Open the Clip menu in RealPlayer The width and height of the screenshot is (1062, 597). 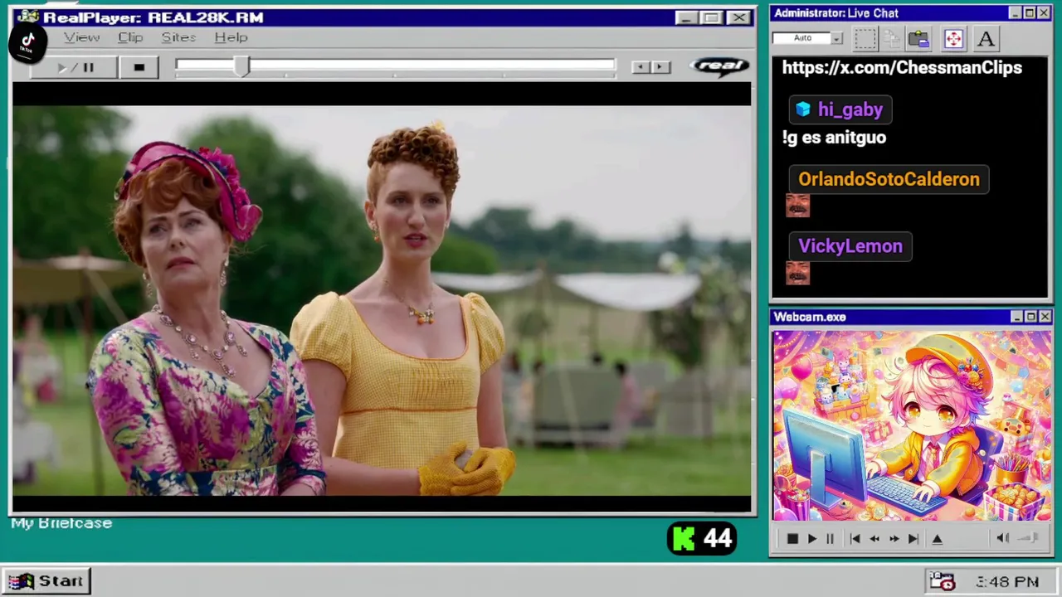pos(130,37)
